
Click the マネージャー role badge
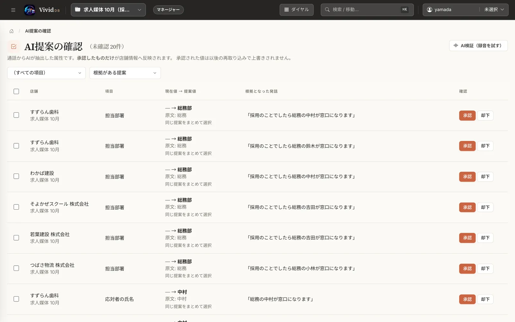(x=168, y=10)
